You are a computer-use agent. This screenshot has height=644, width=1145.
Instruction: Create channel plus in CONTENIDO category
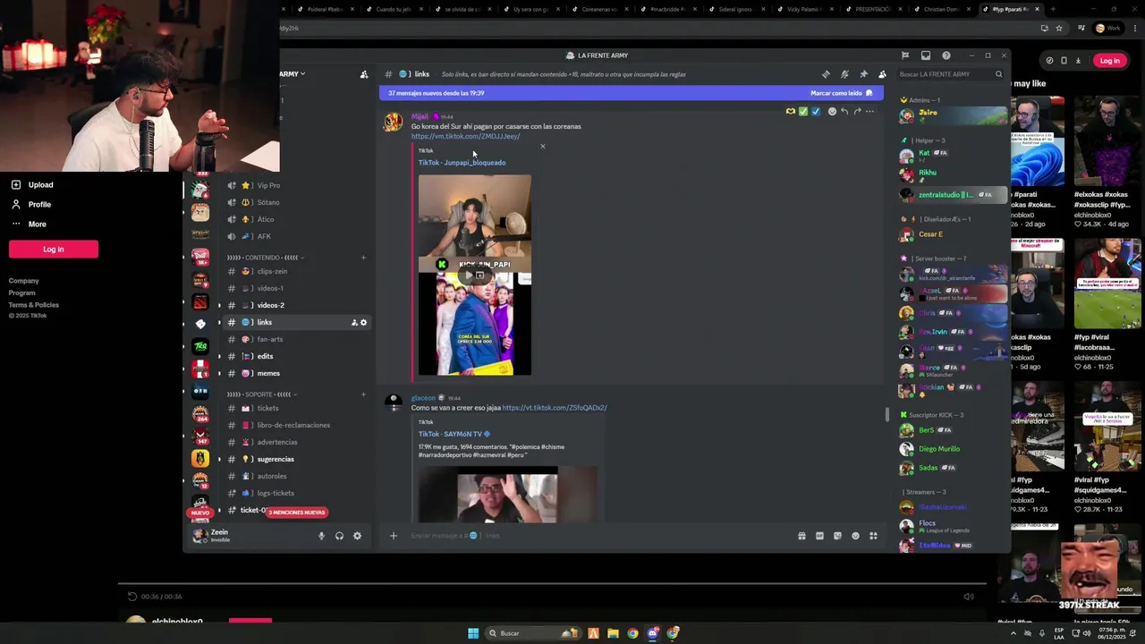(x=363, y=258)
